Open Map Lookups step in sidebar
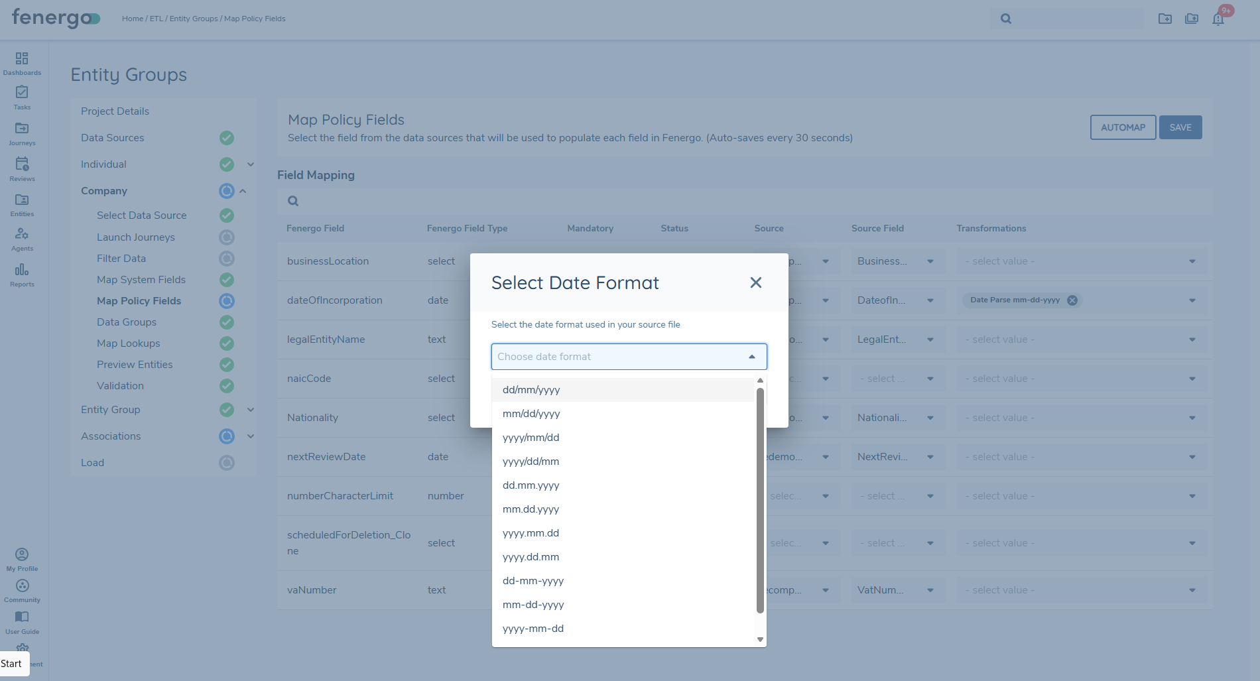The height and width of the screenshot is (681, 1260). tap(129, 343)
